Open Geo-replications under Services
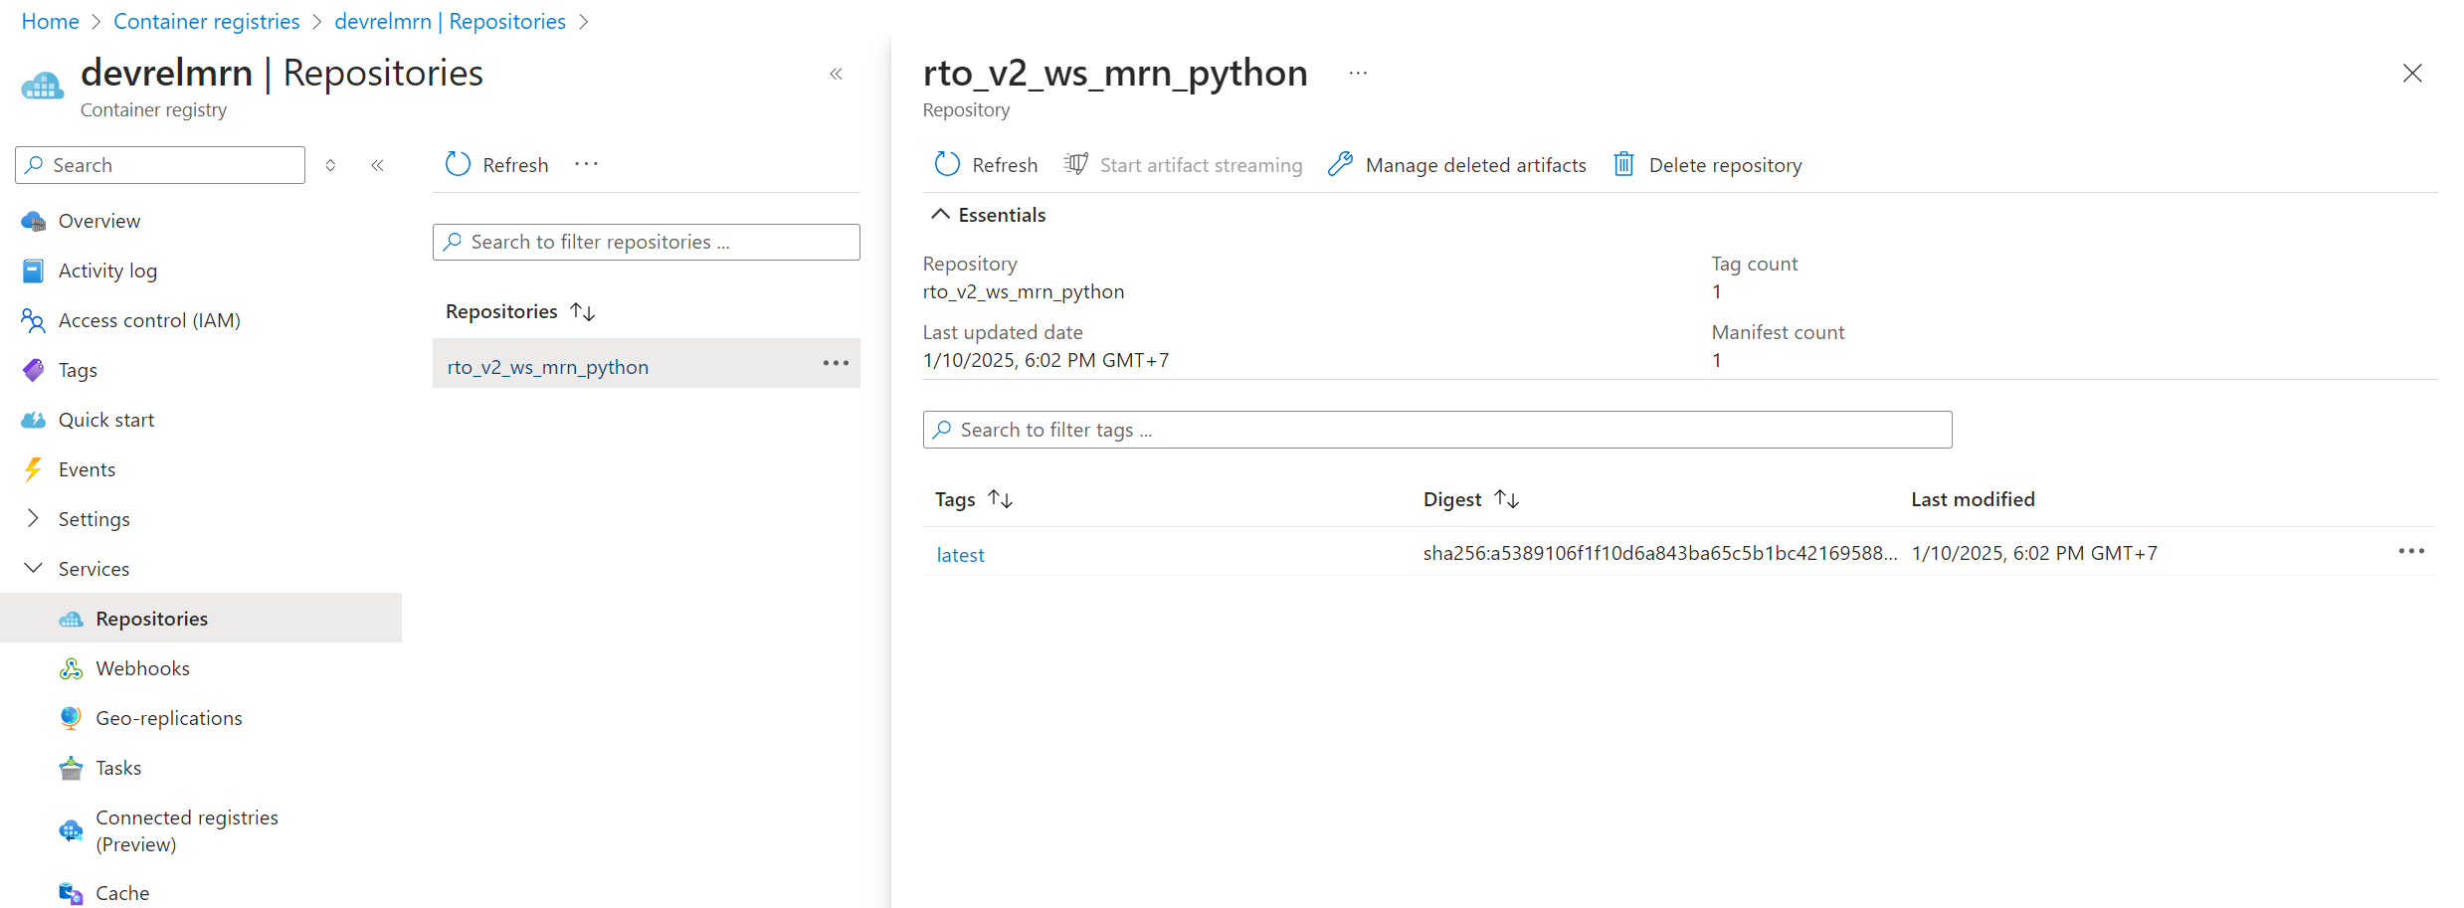The image size is (2464, 908). tap(168, 718)
